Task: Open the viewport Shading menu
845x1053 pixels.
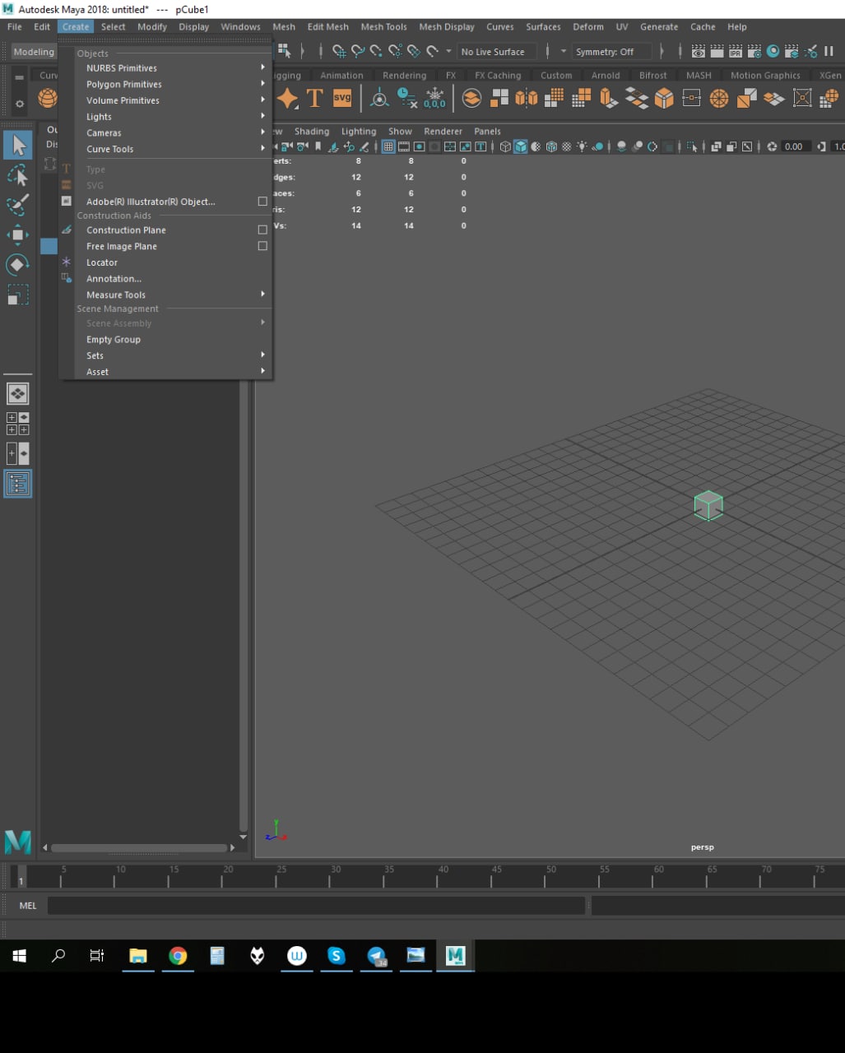Action: [312, 131]
